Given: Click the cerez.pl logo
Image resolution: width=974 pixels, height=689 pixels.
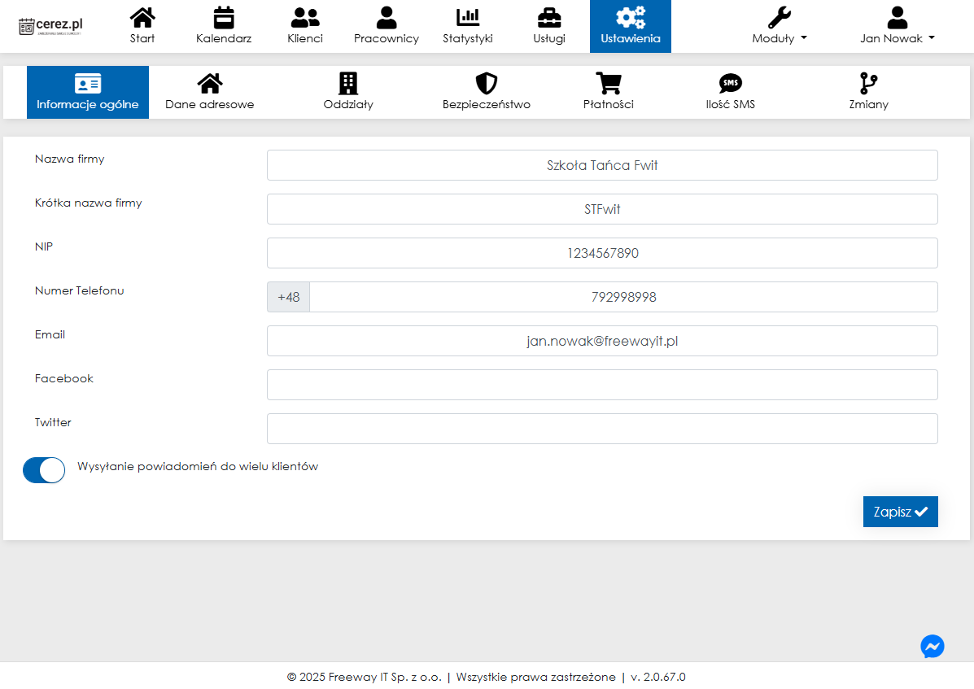Looking at the screenshot, I should coord(51,26).
